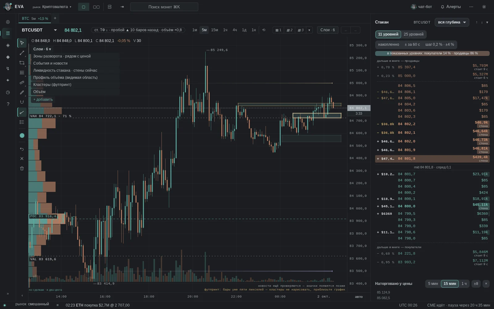Pick the teal drawing color swatch
The height and width of the screenshot is (309, 494).
(x=22, y=135)
